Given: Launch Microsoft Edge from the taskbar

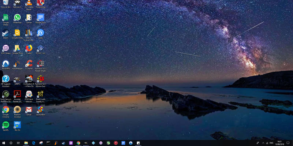Looking at the screenshot, I should tap(34, 143).
